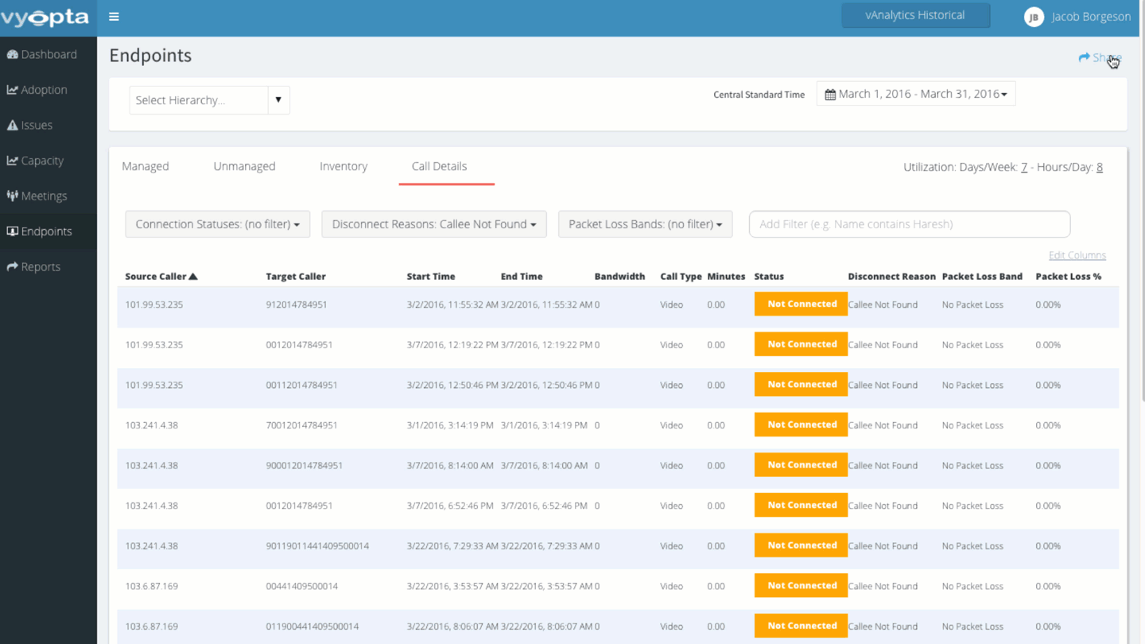The height and width of the screenshot is (644, 1145).
Task: Click Not Connected badge for 00112014784951
Action: point(801,385)
